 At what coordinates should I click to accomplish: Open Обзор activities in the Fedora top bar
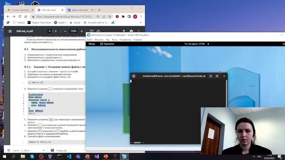tap(92, 44)
